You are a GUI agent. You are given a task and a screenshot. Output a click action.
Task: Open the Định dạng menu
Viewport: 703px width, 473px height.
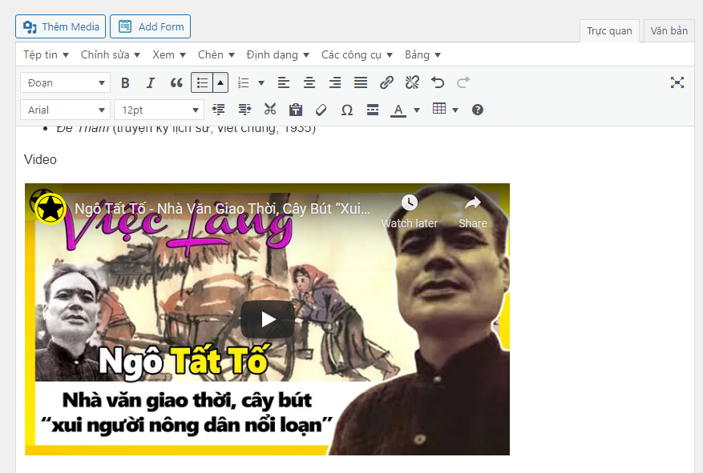(x=277, y=54)
